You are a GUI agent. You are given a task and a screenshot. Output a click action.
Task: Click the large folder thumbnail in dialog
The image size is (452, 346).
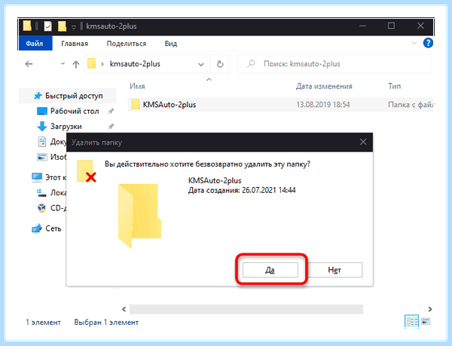(x=139, y=216)
